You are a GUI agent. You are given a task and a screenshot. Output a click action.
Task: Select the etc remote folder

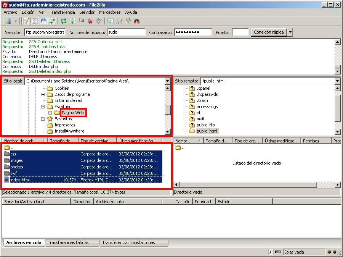coord(199,113)
